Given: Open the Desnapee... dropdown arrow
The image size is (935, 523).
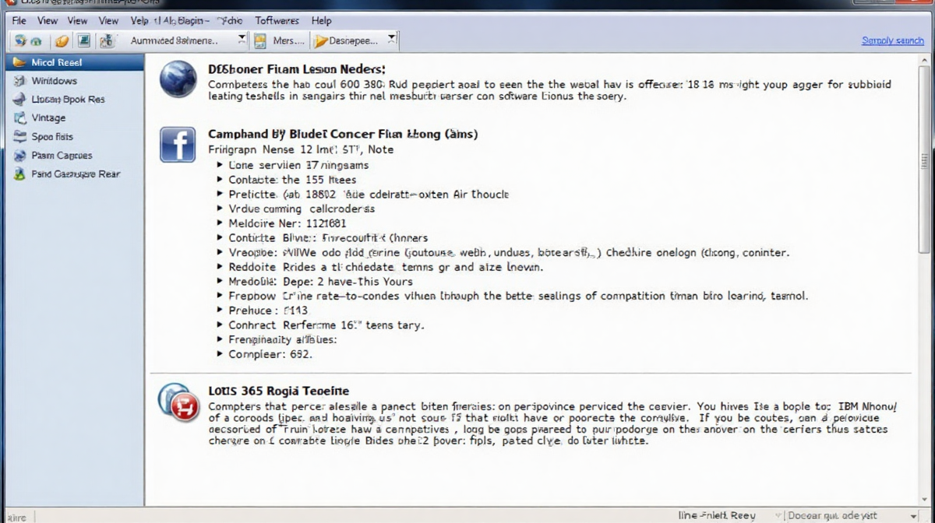Looking at the screenshot, I should [392, 39].
